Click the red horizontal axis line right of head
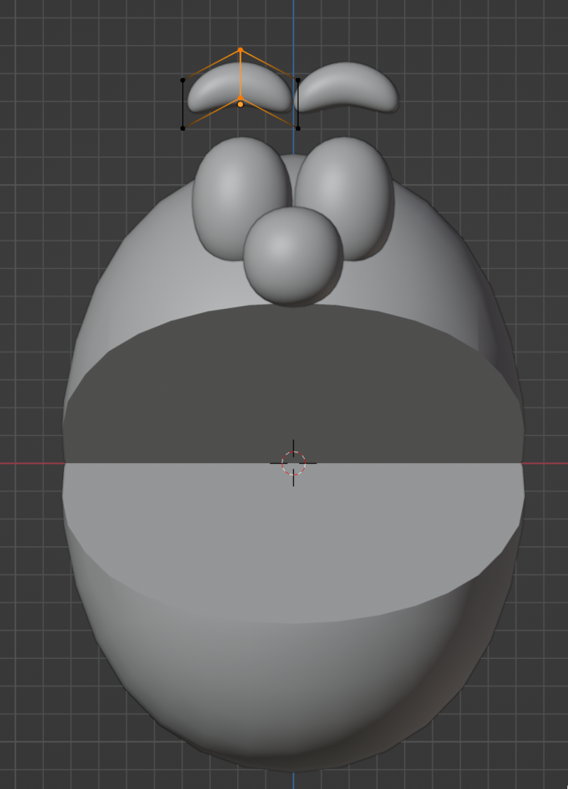 pyautogui.click(x=546, y=463)
